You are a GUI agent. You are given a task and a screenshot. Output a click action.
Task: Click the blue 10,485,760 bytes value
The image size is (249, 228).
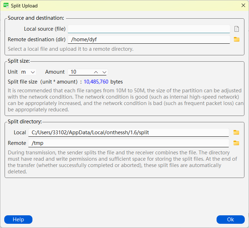click(96, 82)
